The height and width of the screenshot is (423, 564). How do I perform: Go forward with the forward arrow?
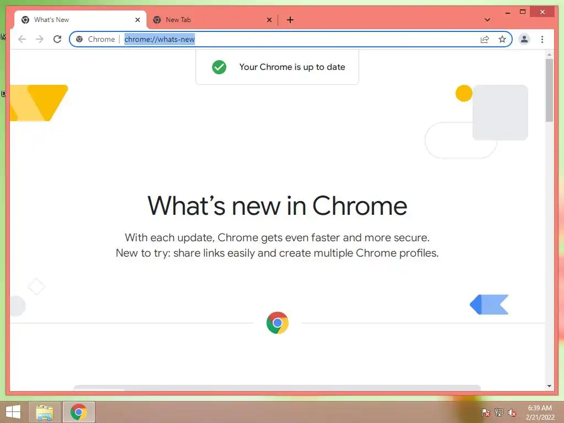pyautogui.click(x=40, y=39)
